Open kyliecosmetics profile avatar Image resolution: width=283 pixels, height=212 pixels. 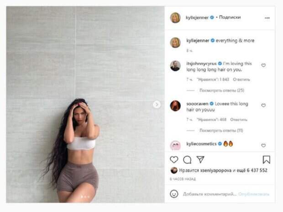coord(175,145)
